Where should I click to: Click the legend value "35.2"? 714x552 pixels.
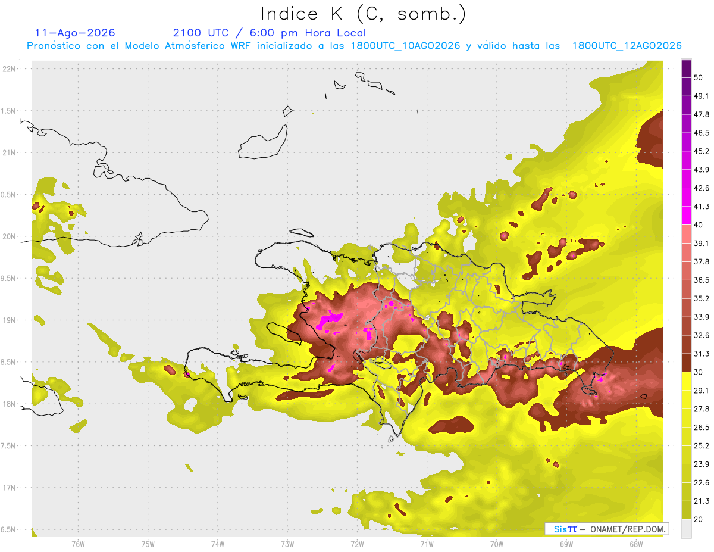click(702, 298)
